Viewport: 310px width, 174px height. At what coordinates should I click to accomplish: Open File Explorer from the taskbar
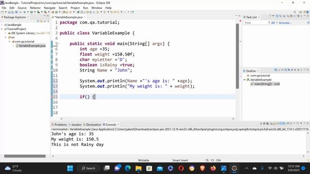[139, 168]
